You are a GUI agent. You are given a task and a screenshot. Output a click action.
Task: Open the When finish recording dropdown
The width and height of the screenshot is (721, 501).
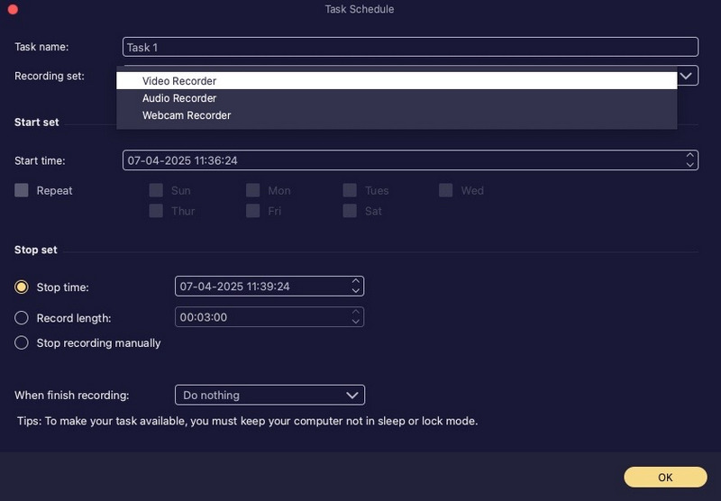coord(269,395)
